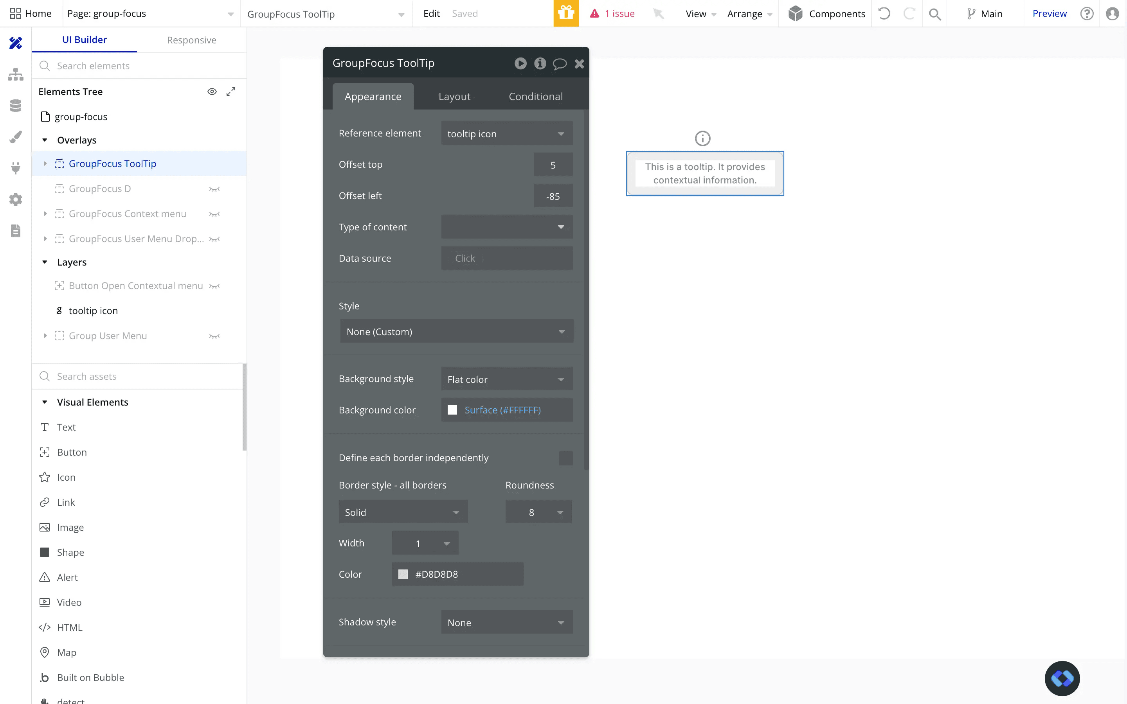This screenshot has width=1127, height=704.
Task: Select tooltip icon in the elements tree
Action: (93, 311)
